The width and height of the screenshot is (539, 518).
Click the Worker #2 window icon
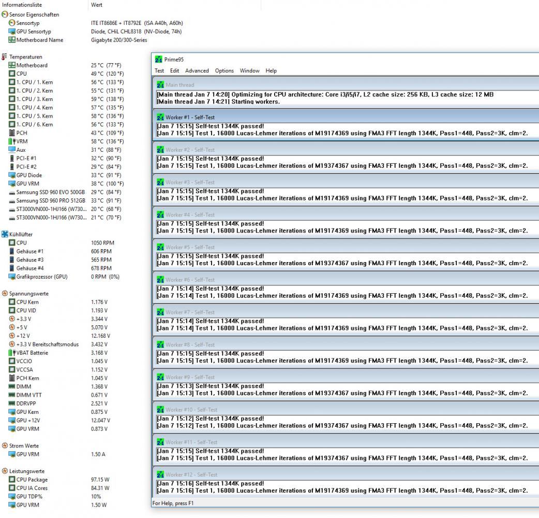[x=160, y=150]
